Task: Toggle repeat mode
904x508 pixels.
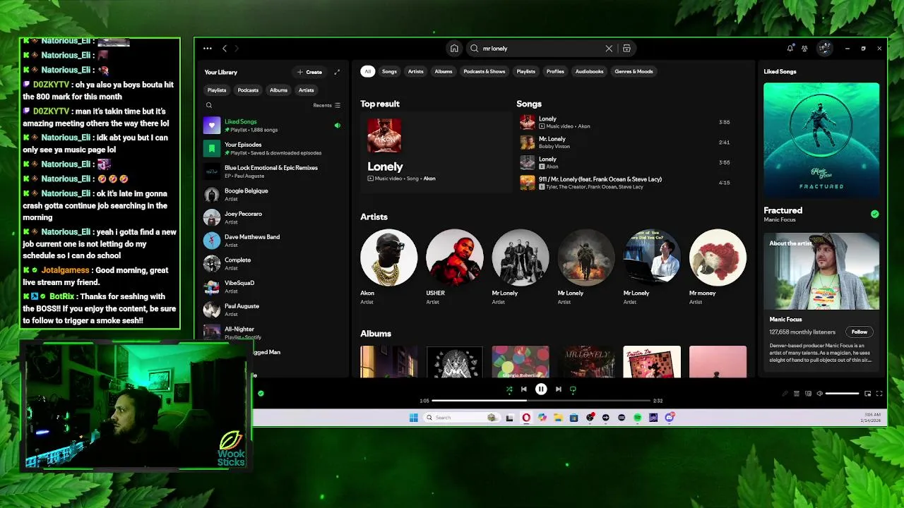Action: pos(573,389)
